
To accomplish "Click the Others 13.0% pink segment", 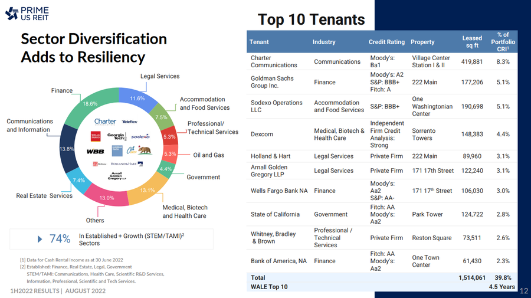I will (x=106, y=198).
